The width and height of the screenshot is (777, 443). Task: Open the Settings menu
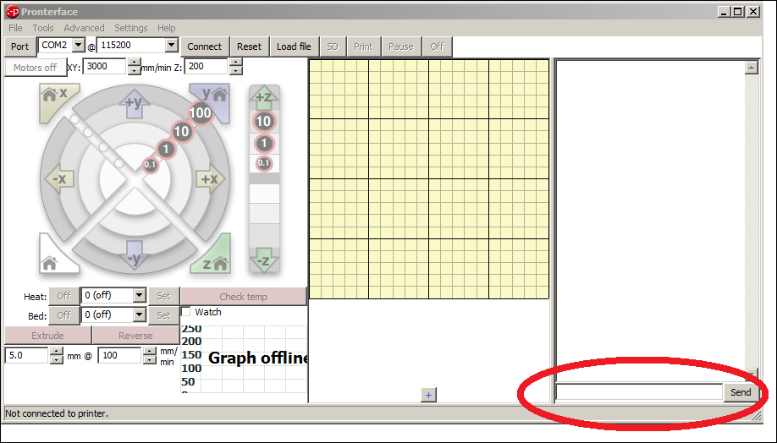(x=131, y=28)
